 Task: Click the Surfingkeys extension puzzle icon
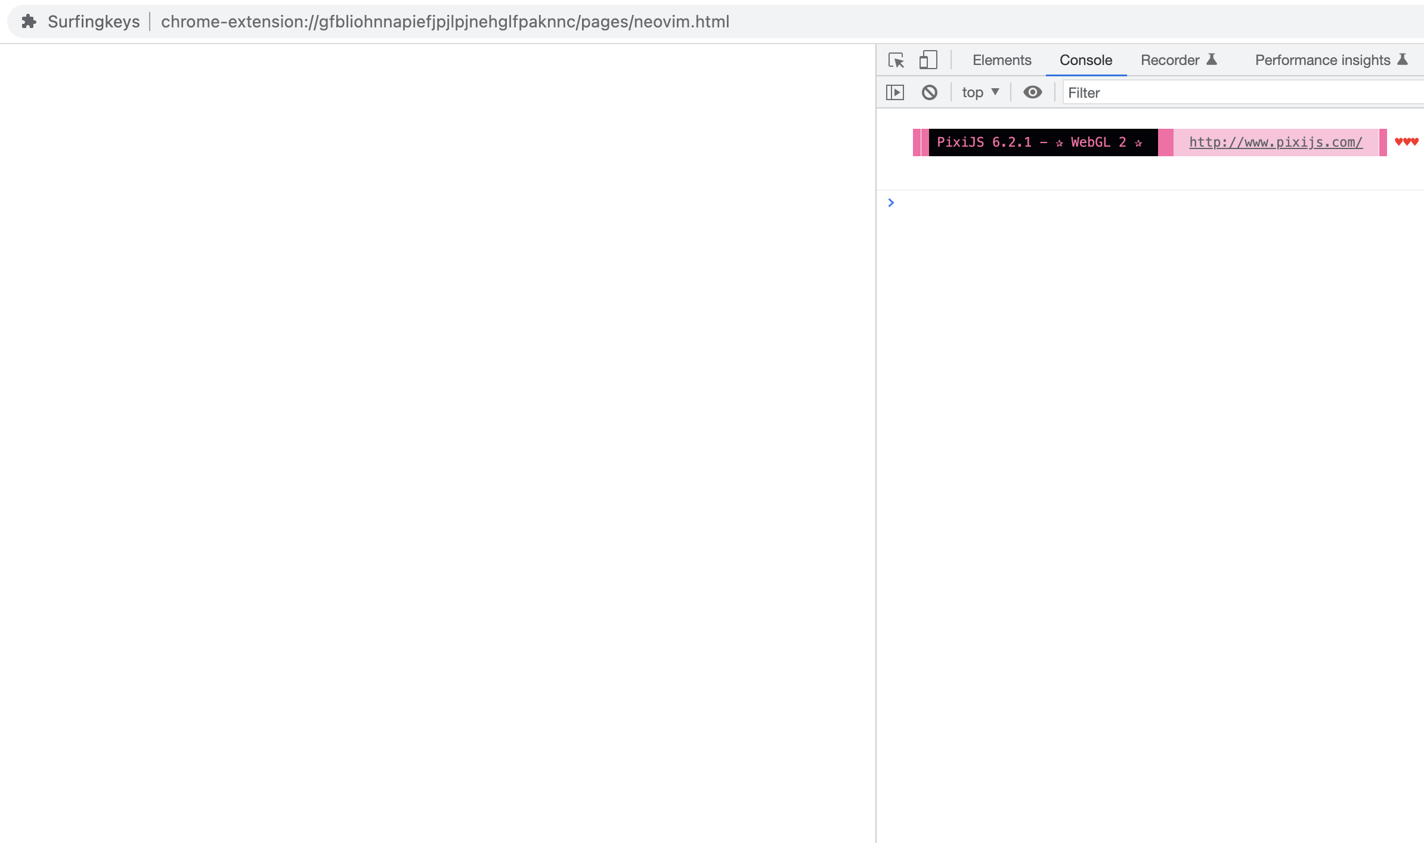(x=29, y=22)
